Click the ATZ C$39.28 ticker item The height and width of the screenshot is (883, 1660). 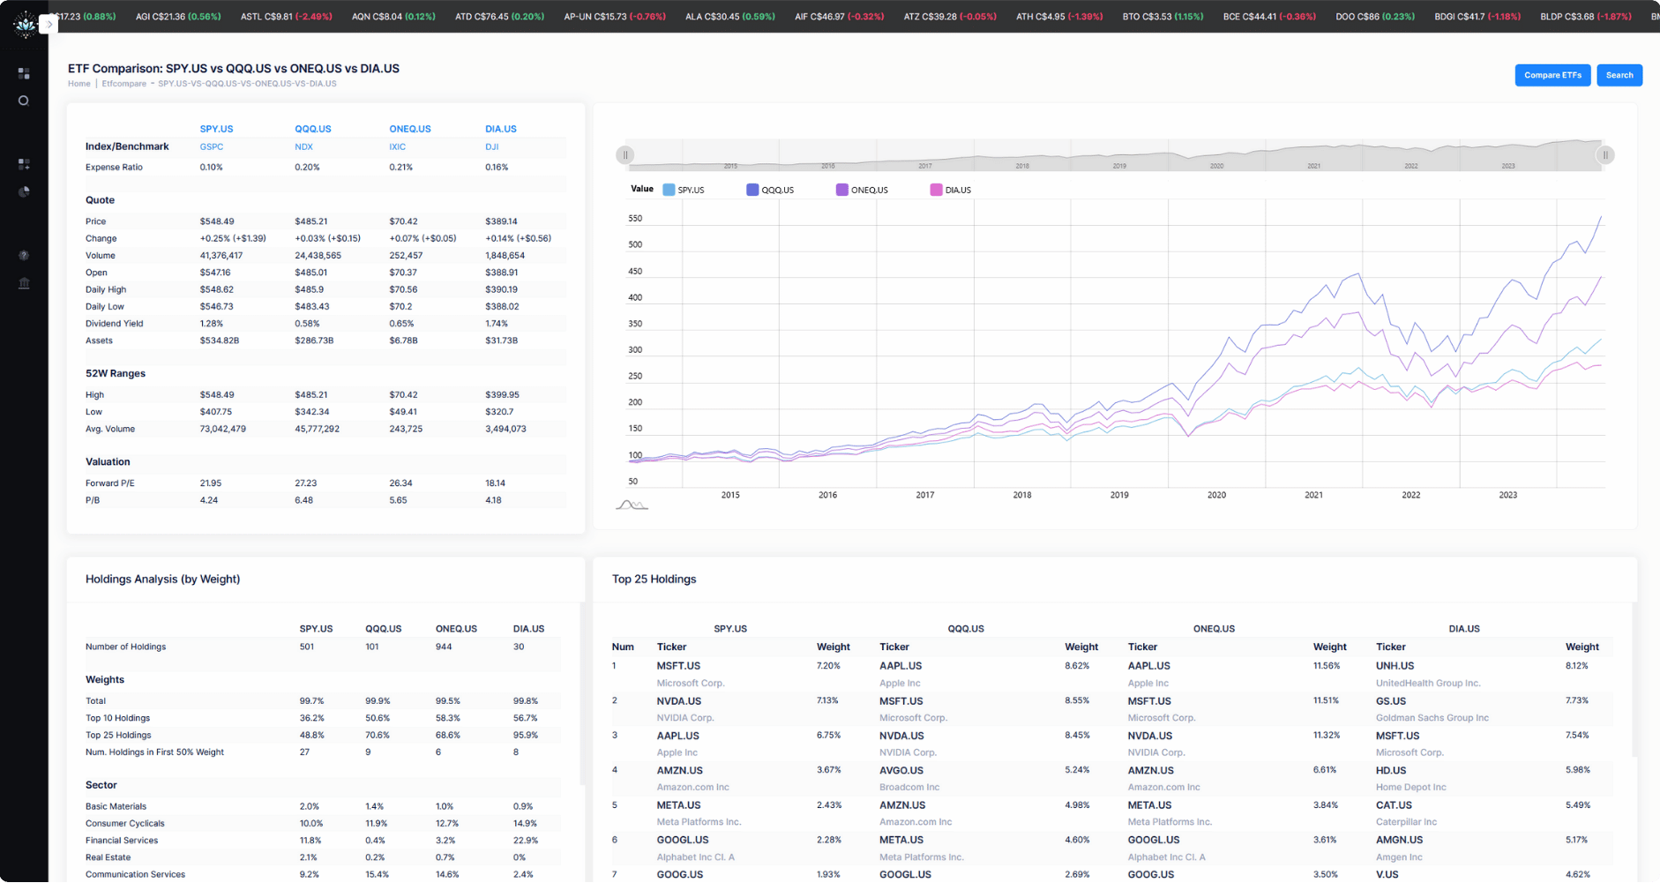click(x=950, y=17)
